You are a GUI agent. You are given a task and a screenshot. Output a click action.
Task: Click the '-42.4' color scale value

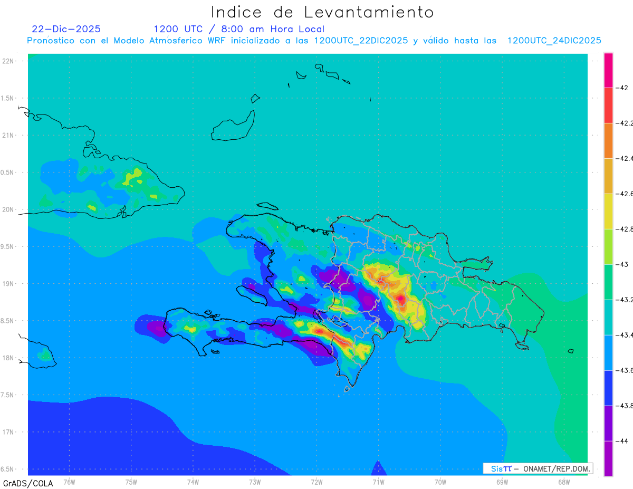click(x=626, y=158)
